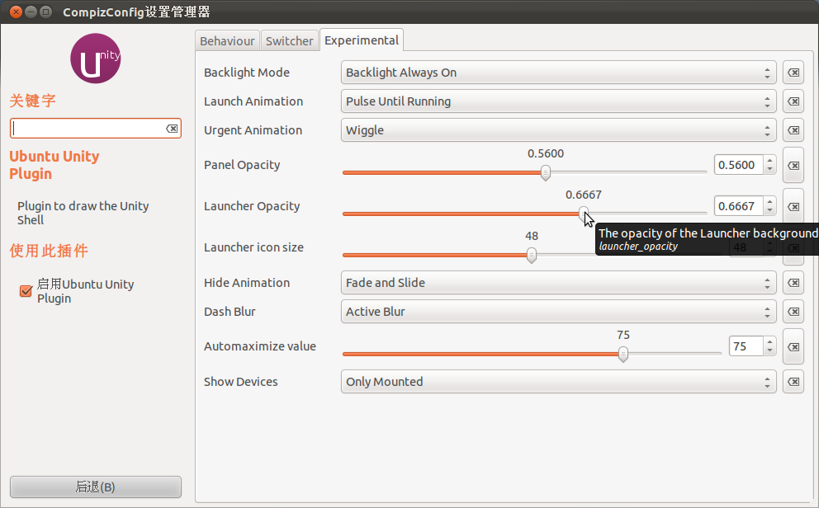Decrease Automaximize value with the down arrow
Image resolution: width=819 pixels, height=508 pixels.
pos(769,351)
